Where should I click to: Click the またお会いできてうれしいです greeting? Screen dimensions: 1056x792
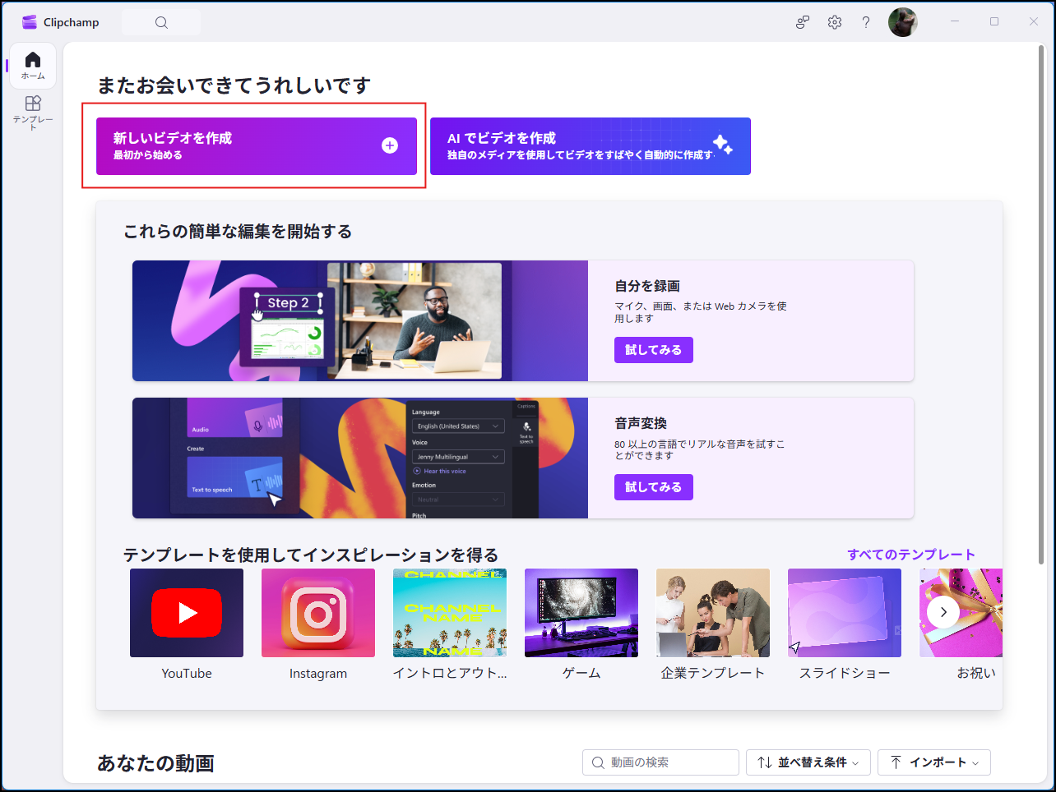click(x=234, y=85)
